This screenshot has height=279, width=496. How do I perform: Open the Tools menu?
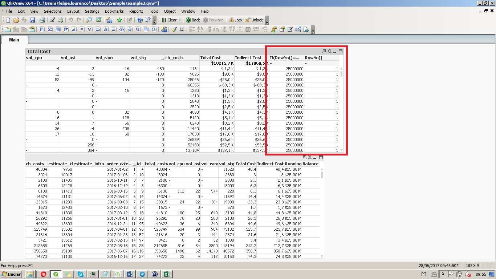(154, 11)
